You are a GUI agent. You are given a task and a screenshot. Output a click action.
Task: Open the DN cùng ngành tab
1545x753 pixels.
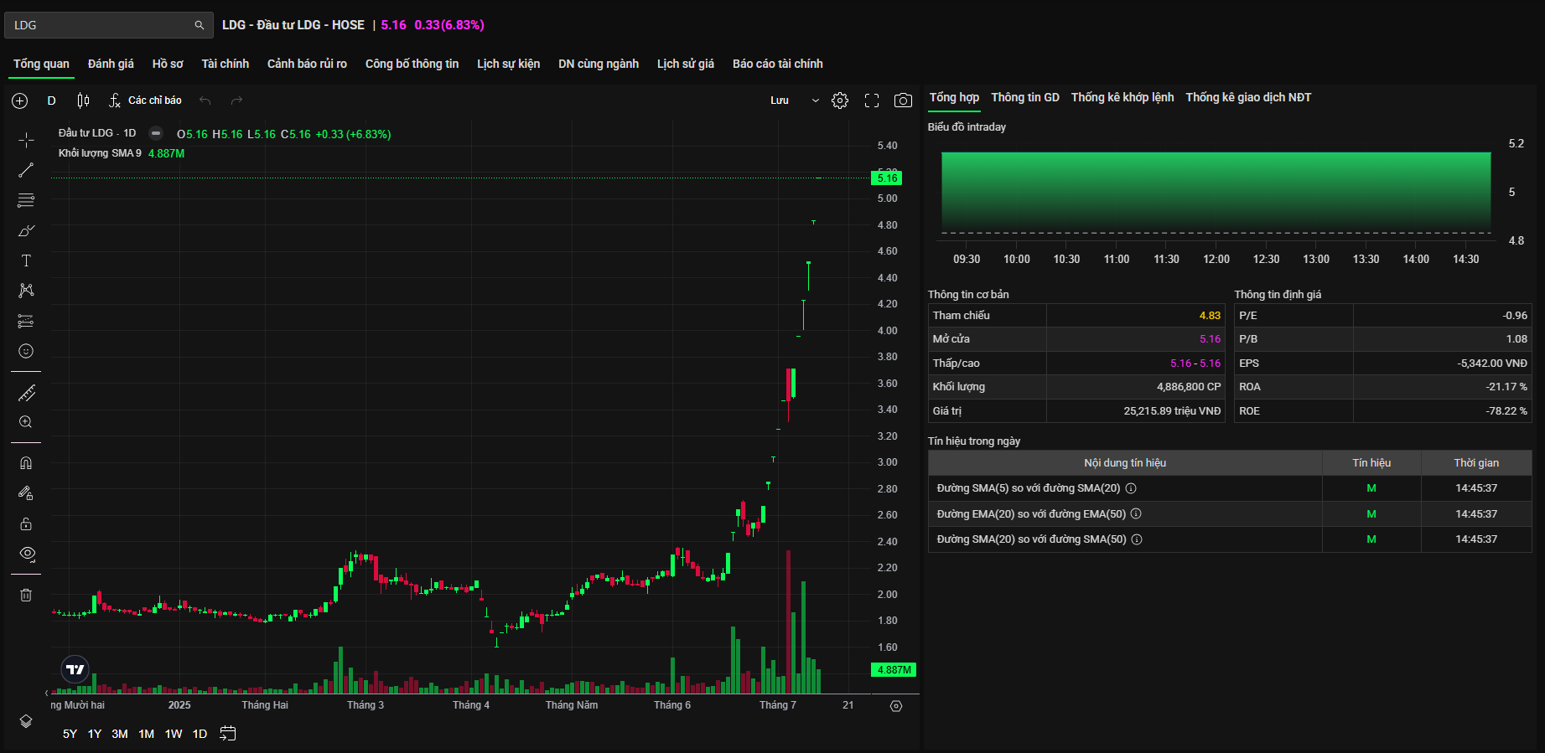[x=599, y=64]
